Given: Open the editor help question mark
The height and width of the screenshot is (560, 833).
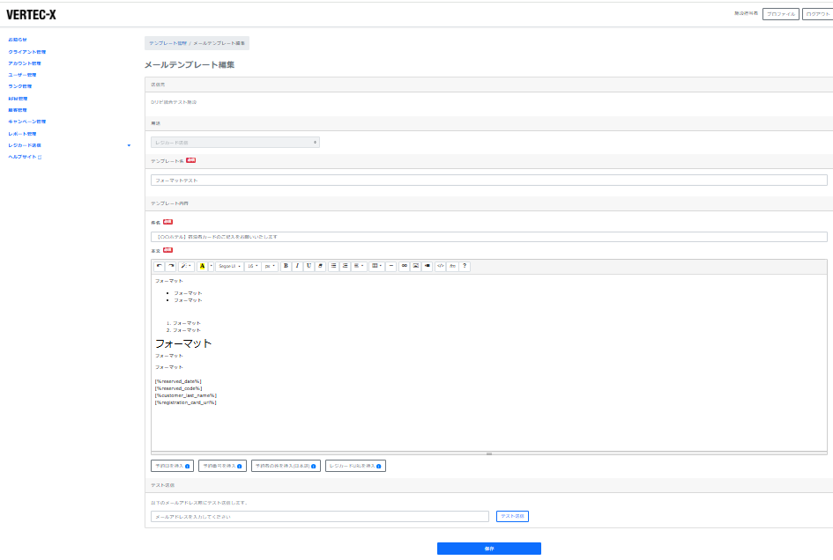Looking at the screenshot, I should tap(465, 266).
